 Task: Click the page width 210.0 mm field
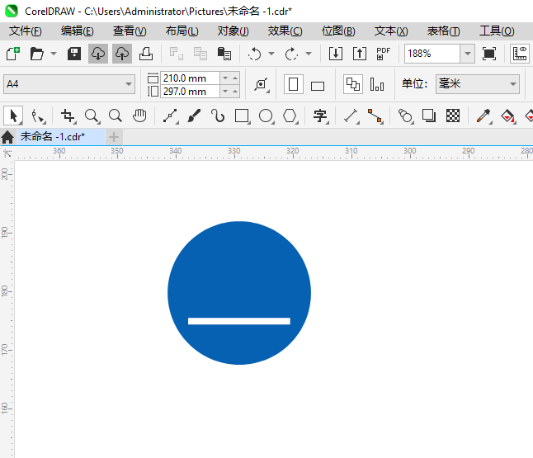[190, 78]
